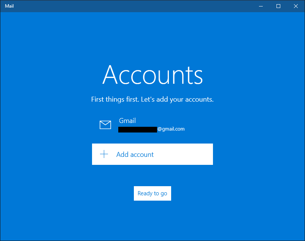Click the large Accounts heading
The height and width of the screenshot is (241, 305).
153,75
